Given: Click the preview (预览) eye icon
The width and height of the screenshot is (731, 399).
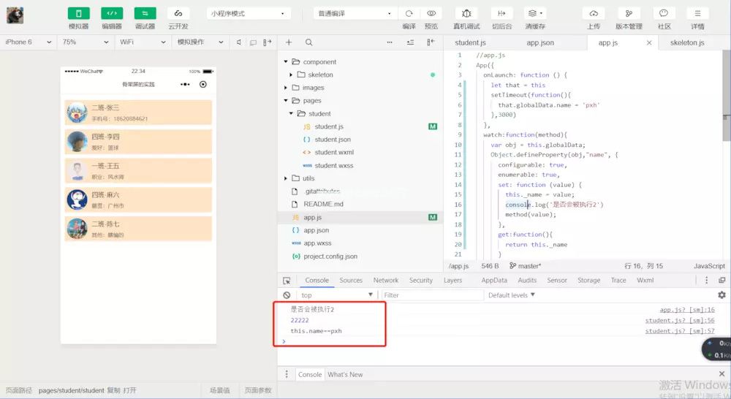Looking at the screenshot, I should (431, 14).
